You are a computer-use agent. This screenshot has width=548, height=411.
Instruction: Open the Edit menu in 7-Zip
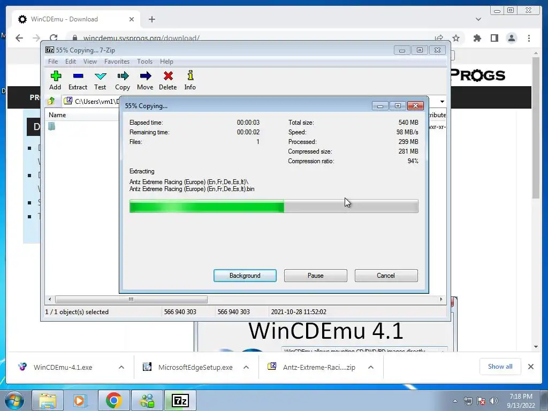point(70,62)
